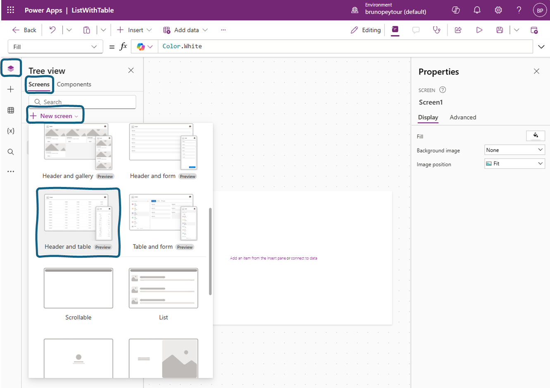Open the Fill color picker
This screenshot has width=550, height=388.
(x=536, y=136)
